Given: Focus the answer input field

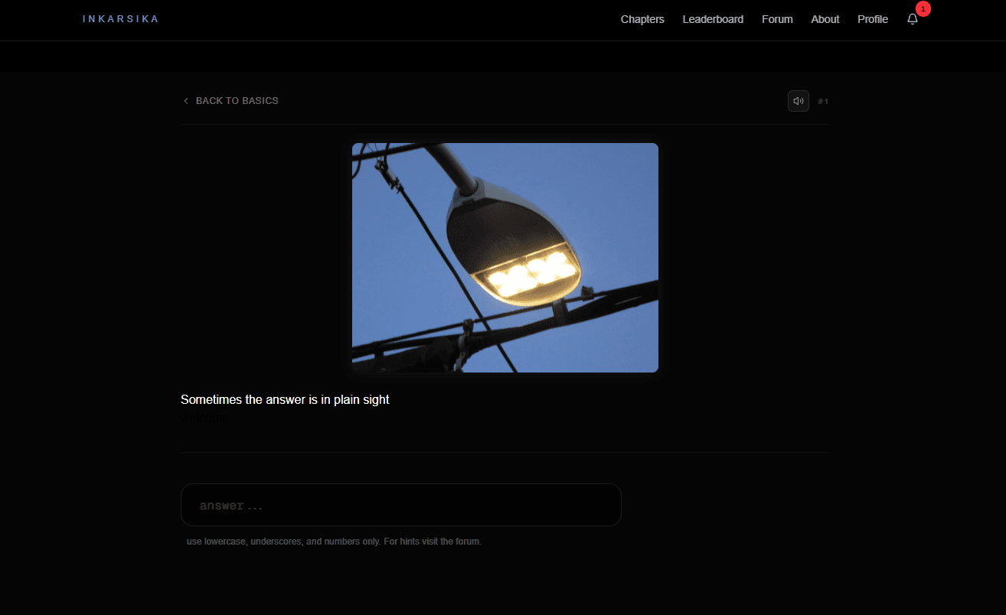Looking at the screenshot, I should click(400, 505).
